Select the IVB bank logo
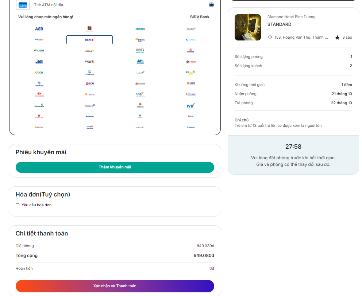Image resolution: width=362 pixels, height=296 pixels. pos(191,105)
